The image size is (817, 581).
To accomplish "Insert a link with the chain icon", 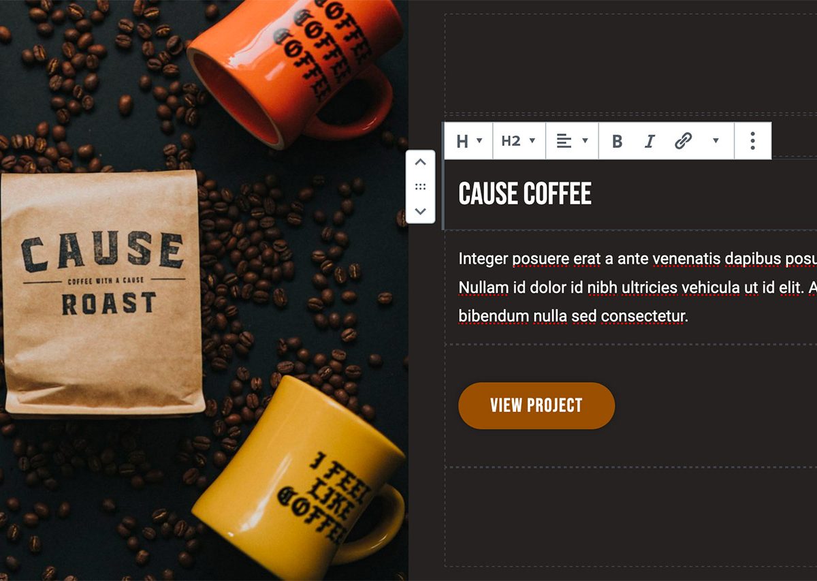I will pyautogui.click(x=683, y=141).
